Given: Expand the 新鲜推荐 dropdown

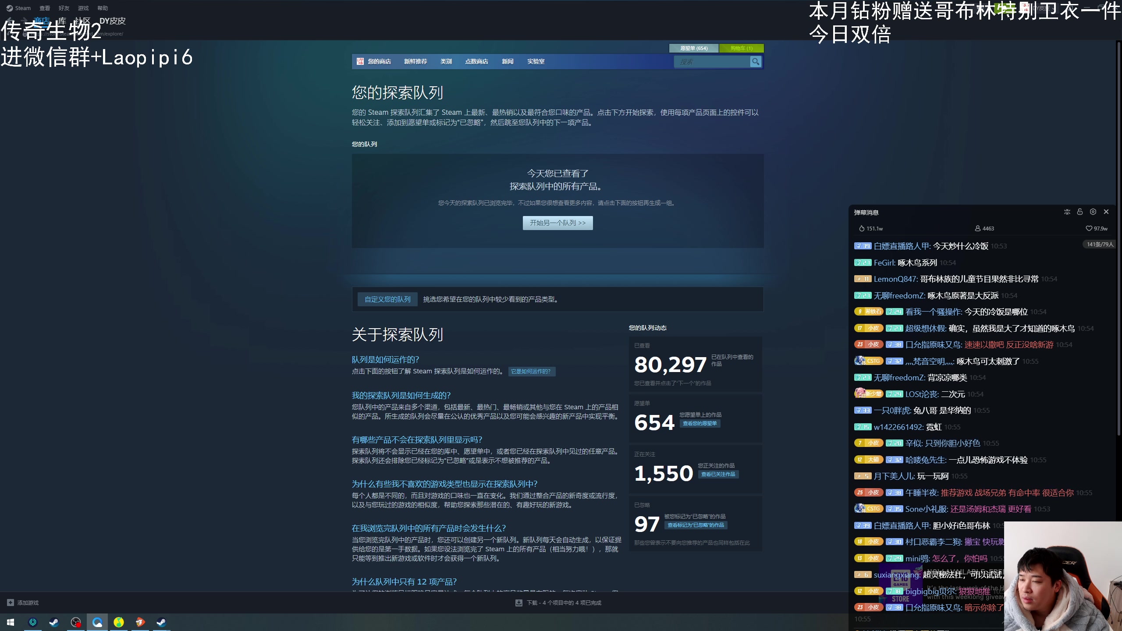Looking at the screenshot, I should click(x=415, y=62).
